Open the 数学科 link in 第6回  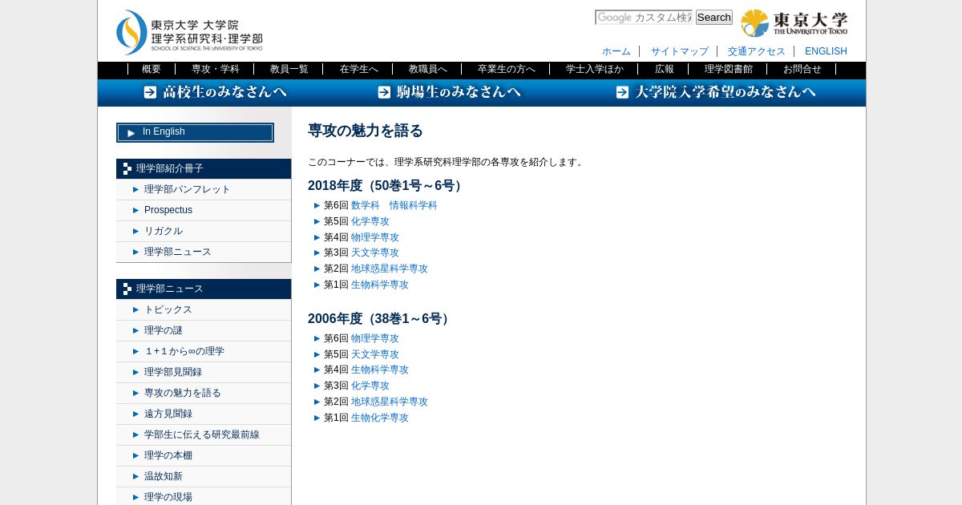[366, 205]
